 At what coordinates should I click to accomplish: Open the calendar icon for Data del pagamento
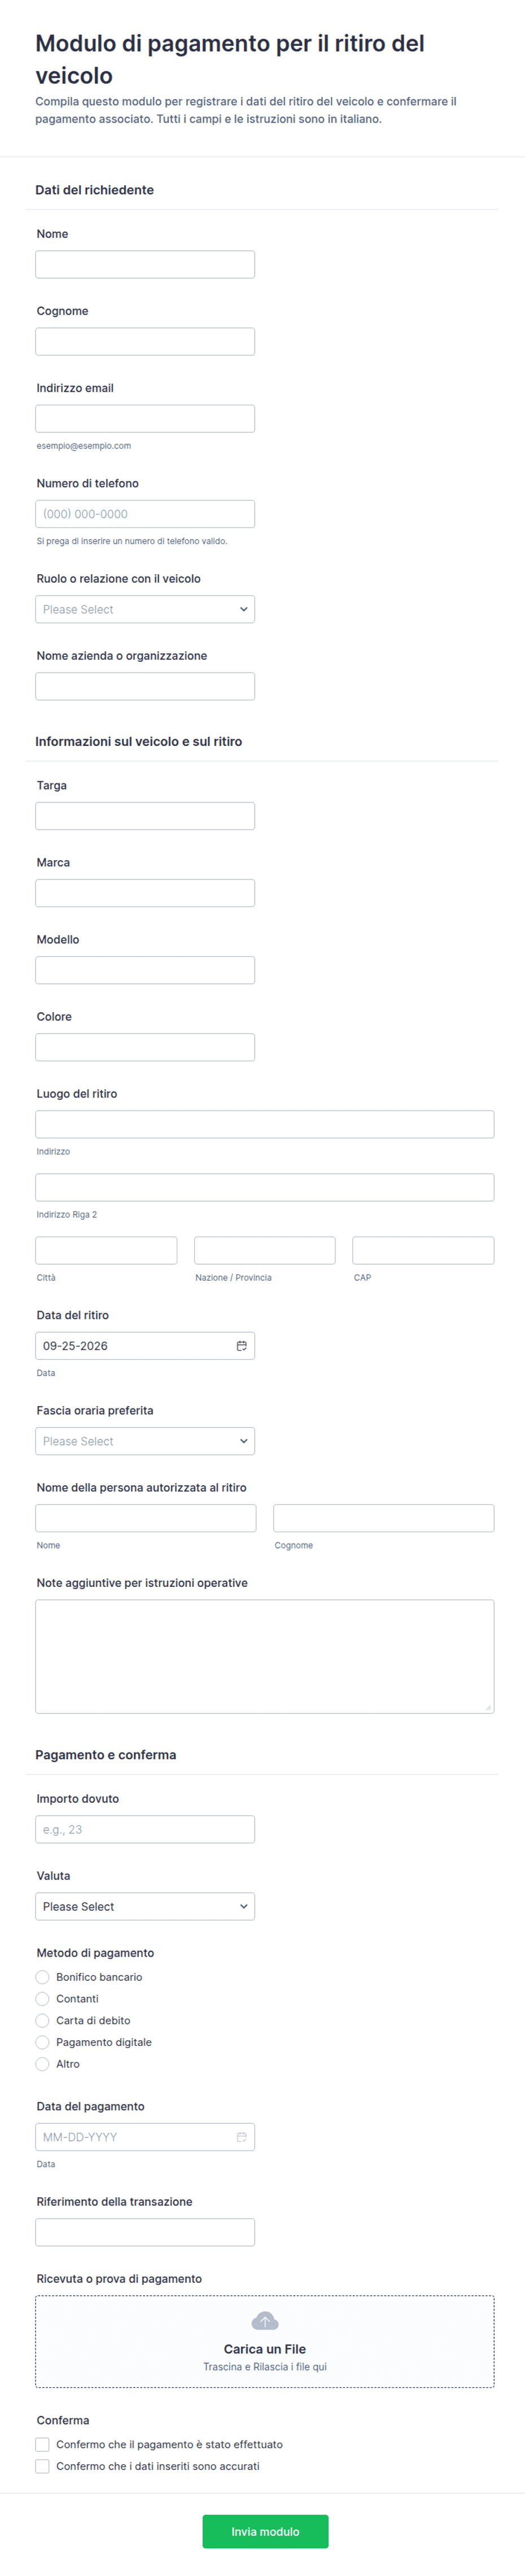click(242, 2136)
